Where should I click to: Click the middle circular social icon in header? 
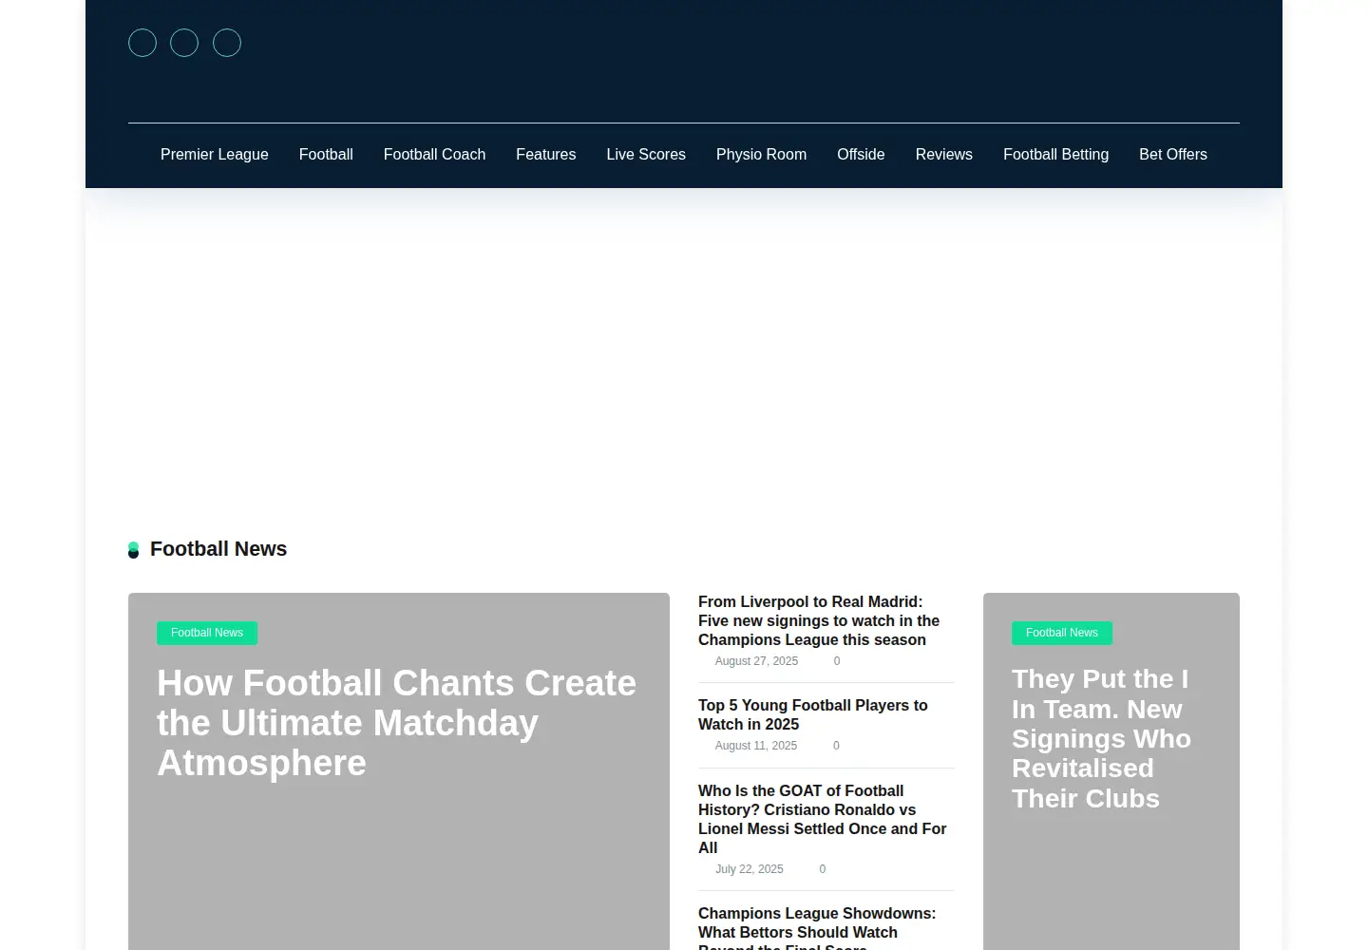click(184, 43)
